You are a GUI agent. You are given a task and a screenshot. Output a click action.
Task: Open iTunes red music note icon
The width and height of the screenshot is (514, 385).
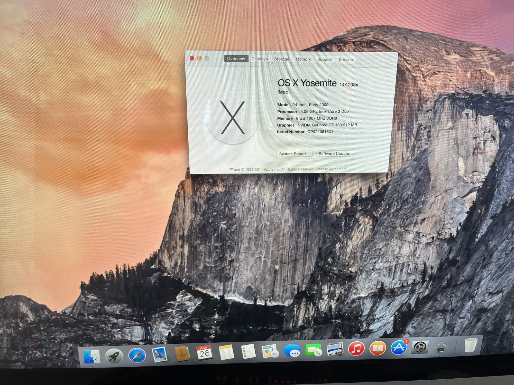pyautogui.click(x=356, y=349)
